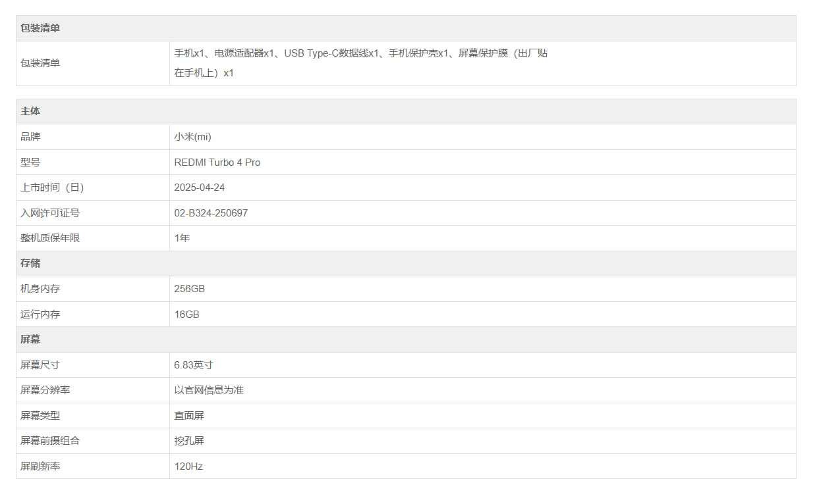The height and width of the screenshot is (479, 813).
Task: Click the model value REDMI Turbo 4 Pro
Action: pyautogui.click(x=217, y=163)
